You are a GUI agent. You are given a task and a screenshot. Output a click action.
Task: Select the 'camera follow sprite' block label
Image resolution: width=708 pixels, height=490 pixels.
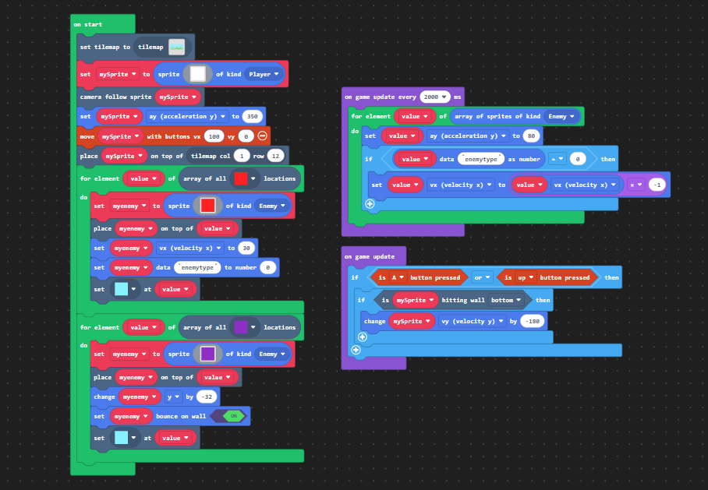pos(115,97)
